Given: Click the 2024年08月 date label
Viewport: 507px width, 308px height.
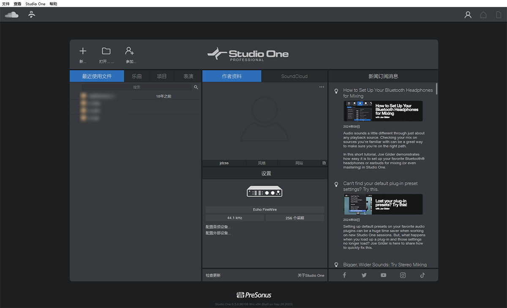Looking at the screenshot, I should point(352,220).
